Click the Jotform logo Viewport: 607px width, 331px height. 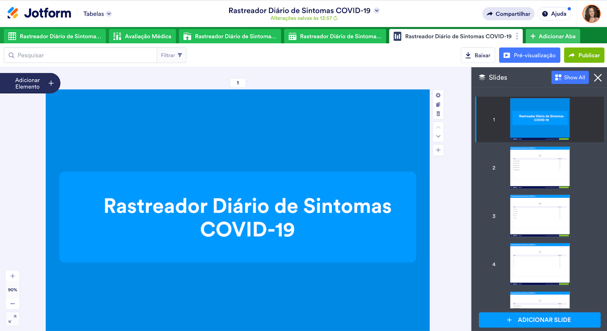pyautogui.click(x=39, y=13)
